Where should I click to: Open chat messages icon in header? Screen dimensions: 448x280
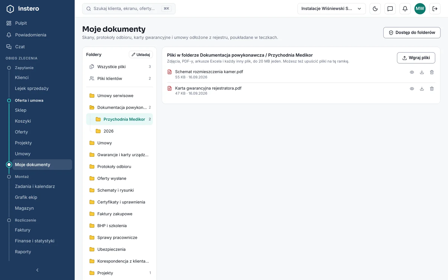click(x=390, y=9)
